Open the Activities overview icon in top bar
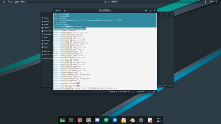The image size is (221, 124). [4, 2]
